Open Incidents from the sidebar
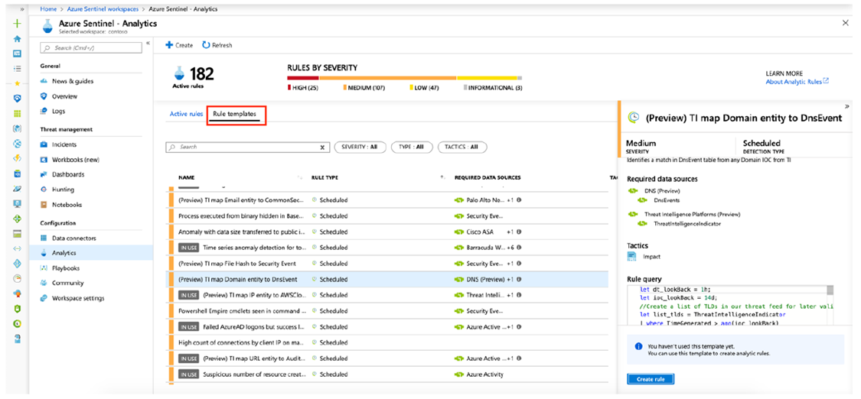This screenshot has height=399, width=861. [64, 144]
